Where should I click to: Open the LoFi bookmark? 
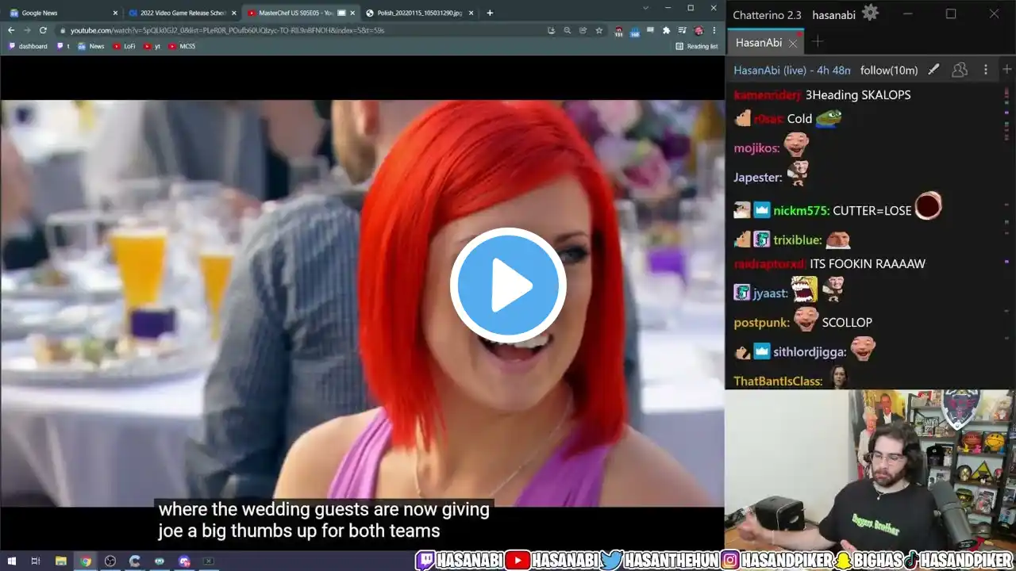(x=125, y=46)
